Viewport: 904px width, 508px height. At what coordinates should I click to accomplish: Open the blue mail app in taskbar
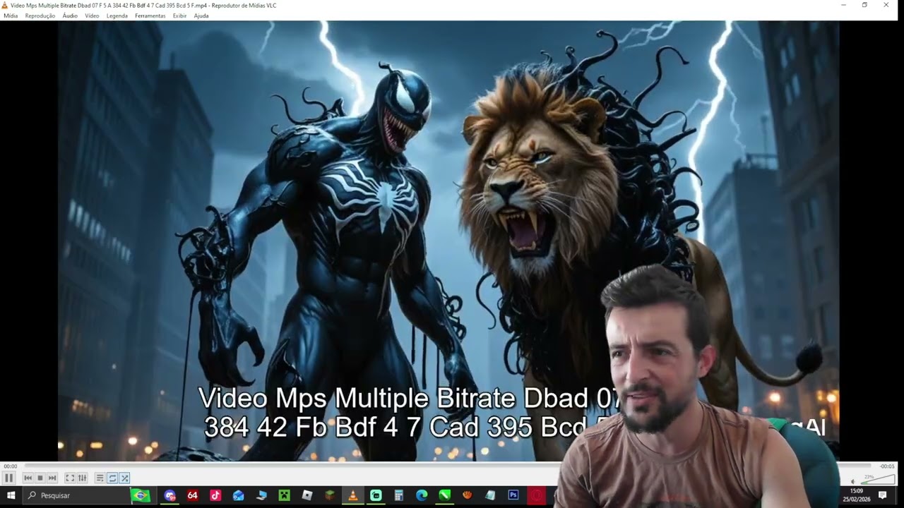238,495
